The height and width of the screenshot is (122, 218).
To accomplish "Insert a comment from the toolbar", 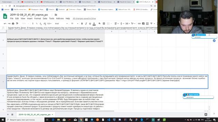I will pyautogui.click(x=143, y=24).
